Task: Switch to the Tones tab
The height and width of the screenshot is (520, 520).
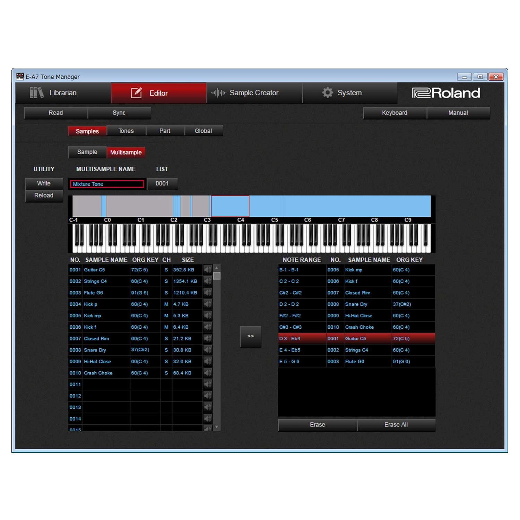Action: click(x=126, y=131)
